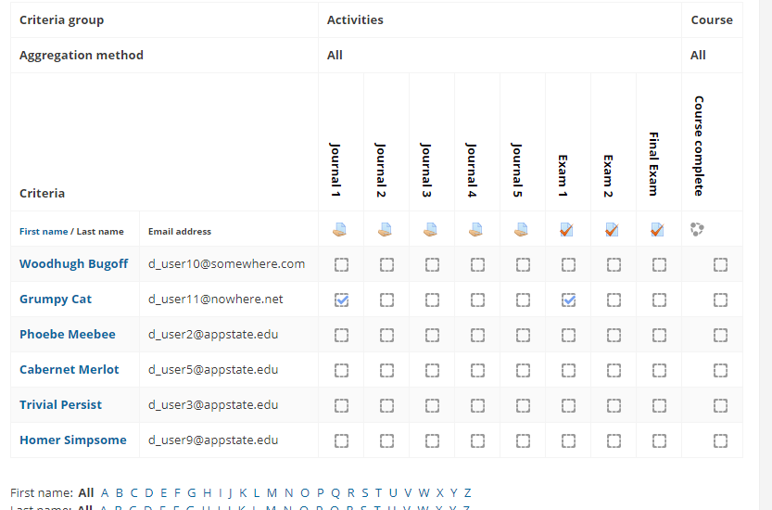Screen dimensions: 772x510
Task: Open Grumpy Cat's profile link
Action: (x=56, y=300)
